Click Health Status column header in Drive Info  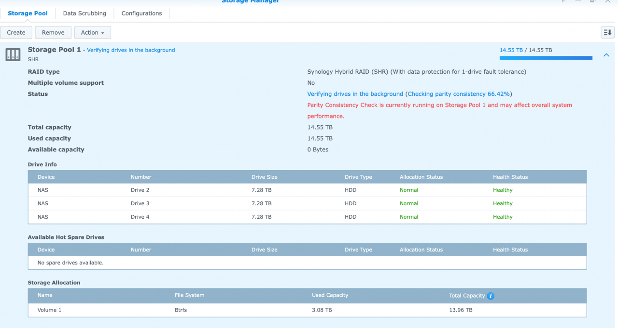[510, 177]
